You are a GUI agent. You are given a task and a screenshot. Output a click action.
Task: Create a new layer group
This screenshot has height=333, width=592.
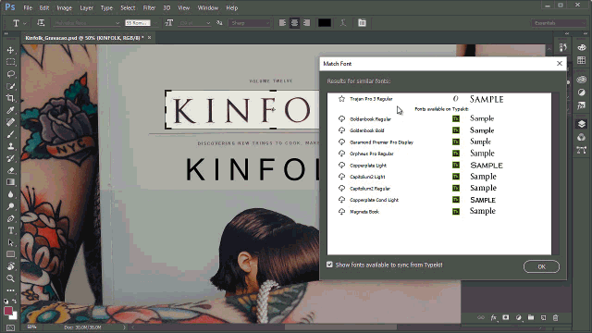[531, 317]
